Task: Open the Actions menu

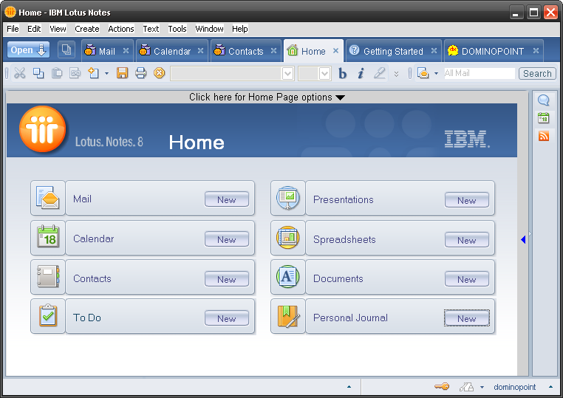Action: tap(121, 29)
